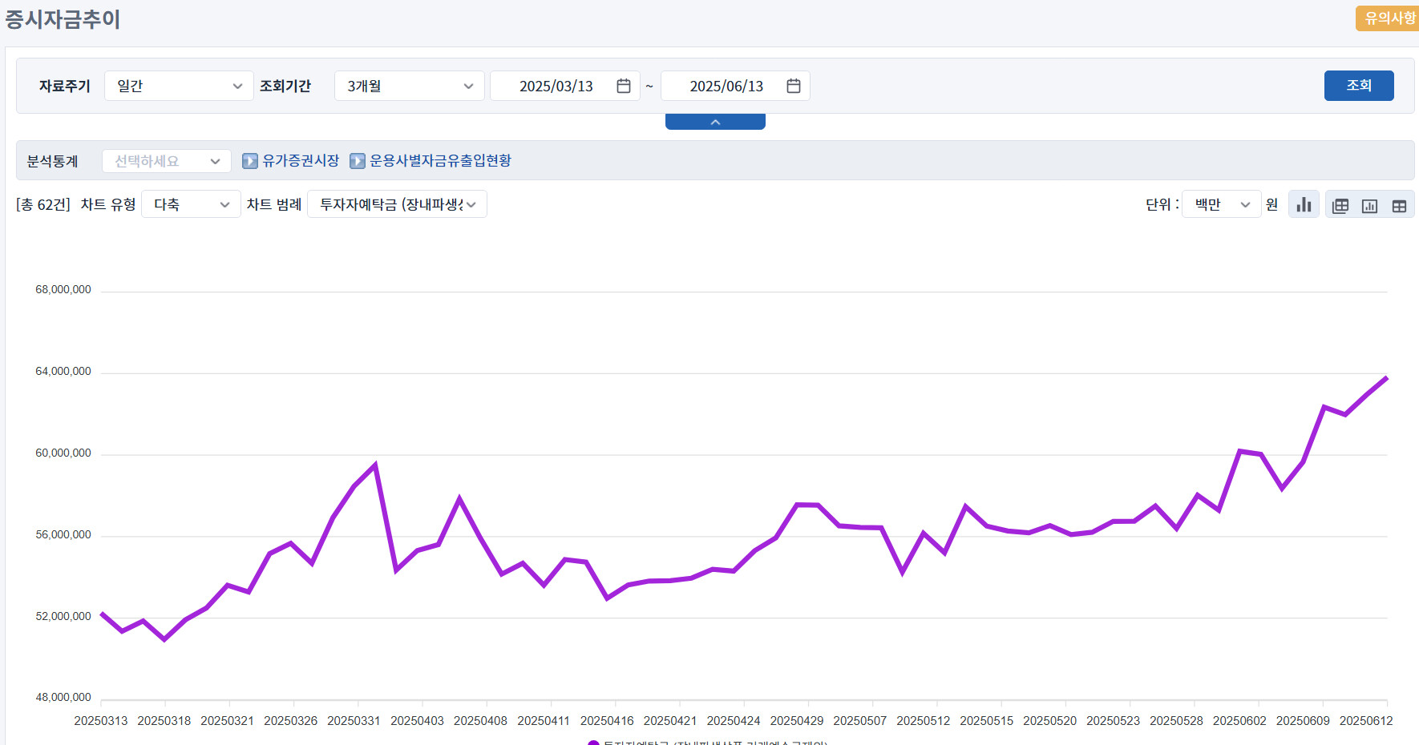Open the 운용사별자금유출입현황 link

[440, 161]
